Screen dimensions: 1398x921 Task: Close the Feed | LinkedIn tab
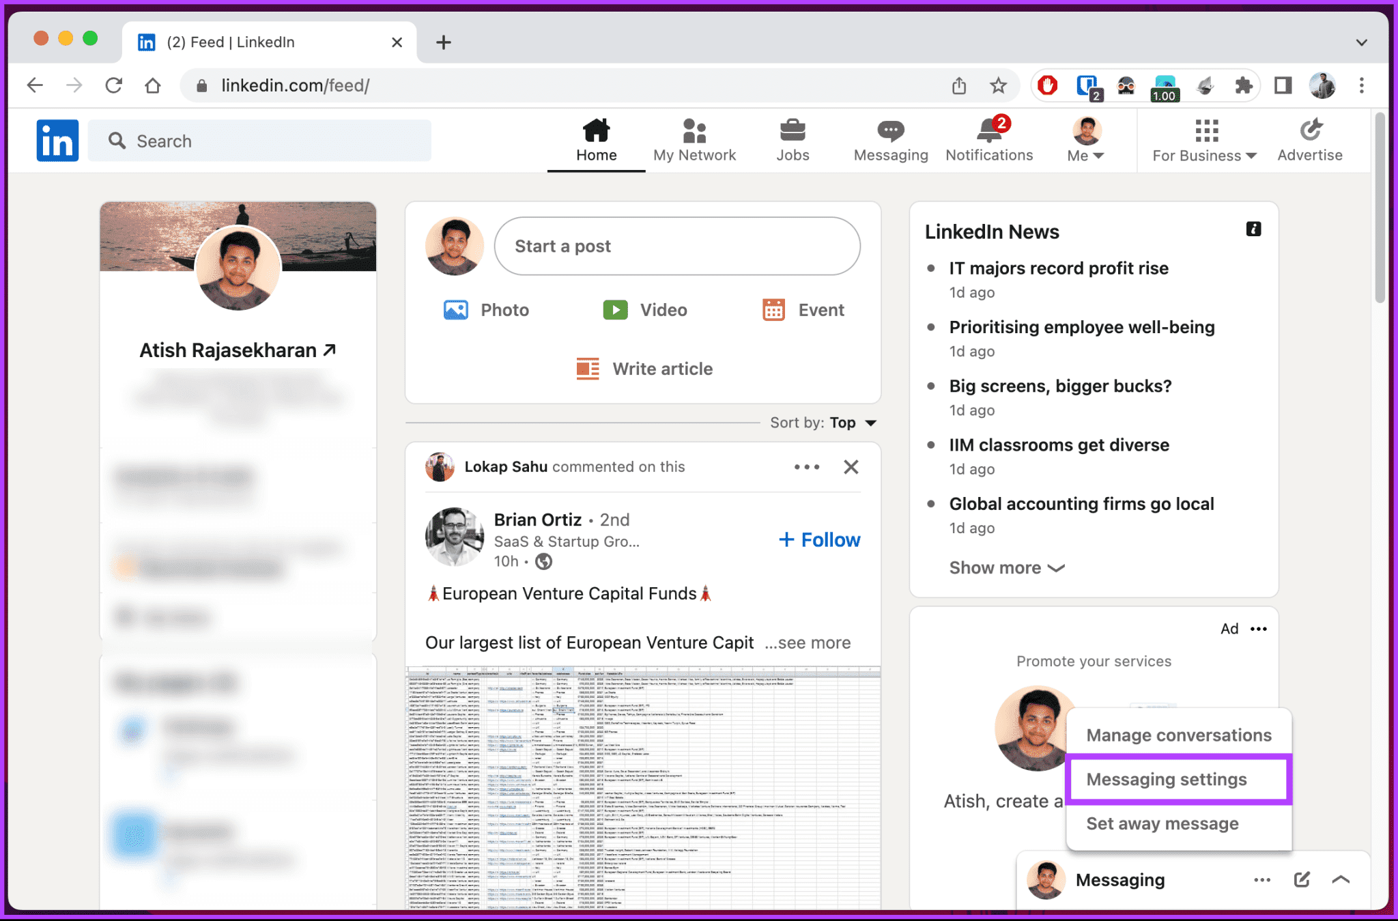click(x=397, y=42)
